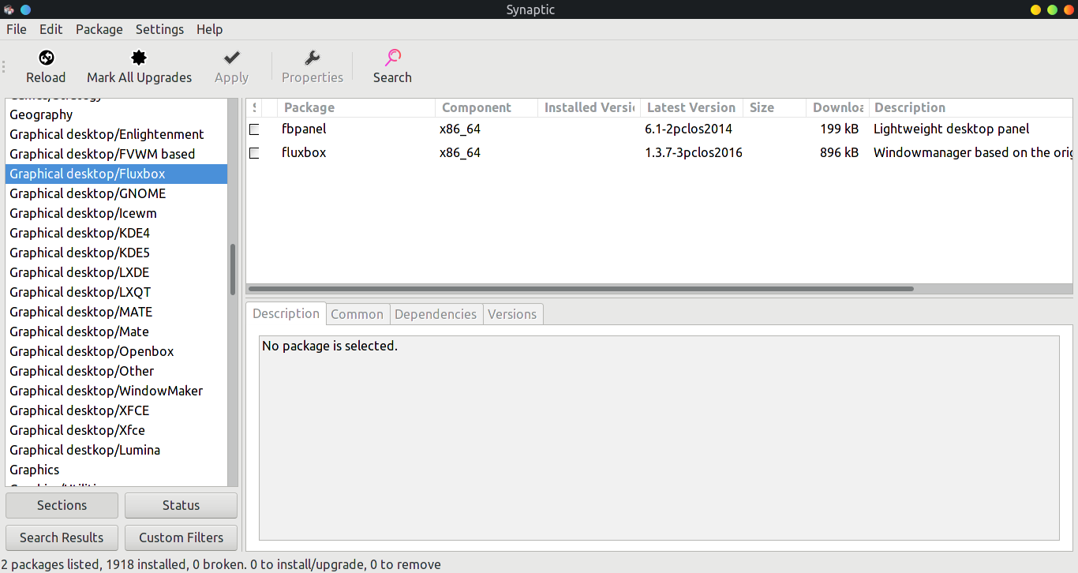
Task: Click the Lightweight desktop panel description
Action: [x=951, y=129]
